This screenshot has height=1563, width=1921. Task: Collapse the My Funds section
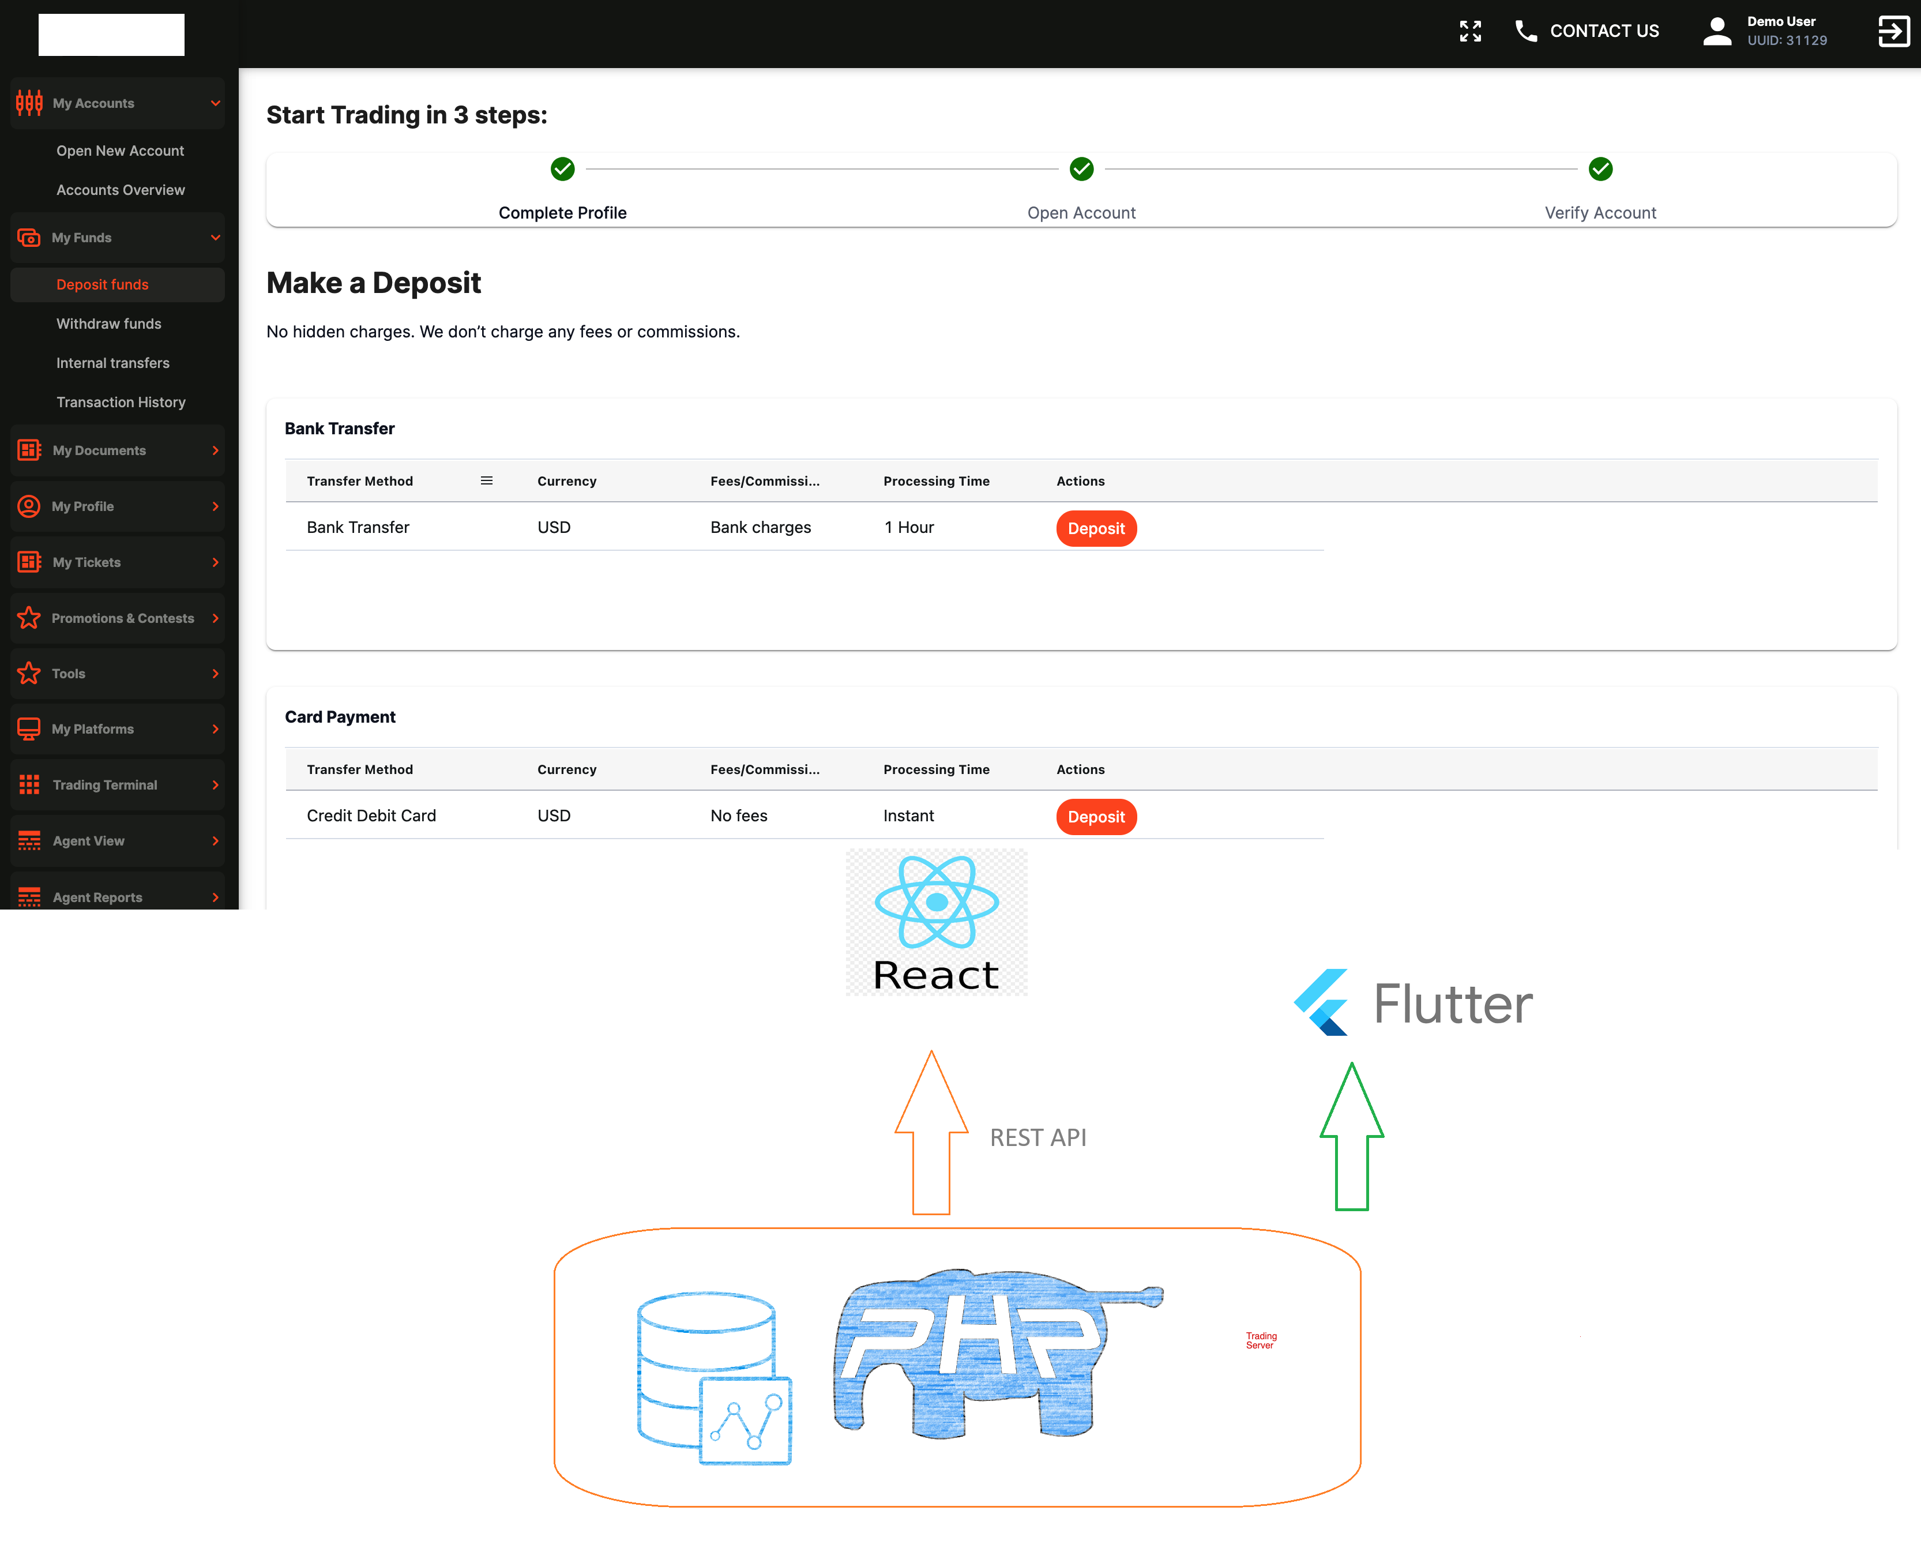pos(215,238)
